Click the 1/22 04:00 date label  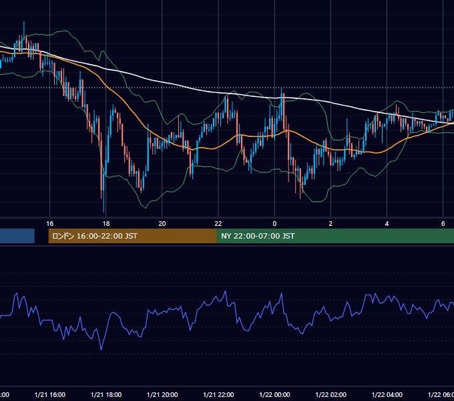(387, 394)
